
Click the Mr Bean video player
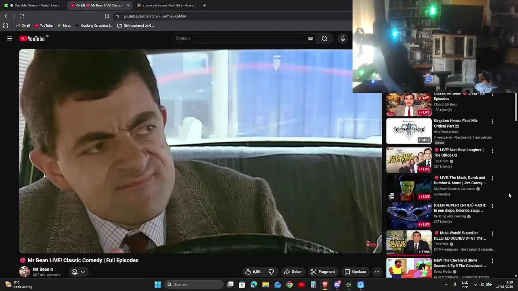coord(200,152)
